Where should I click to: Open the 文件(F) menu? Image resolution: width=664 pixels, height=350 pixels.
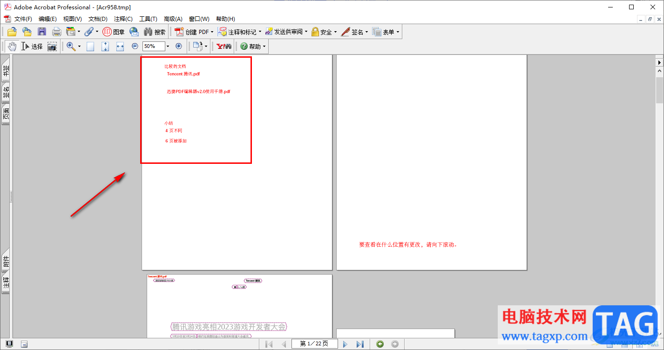23,19
